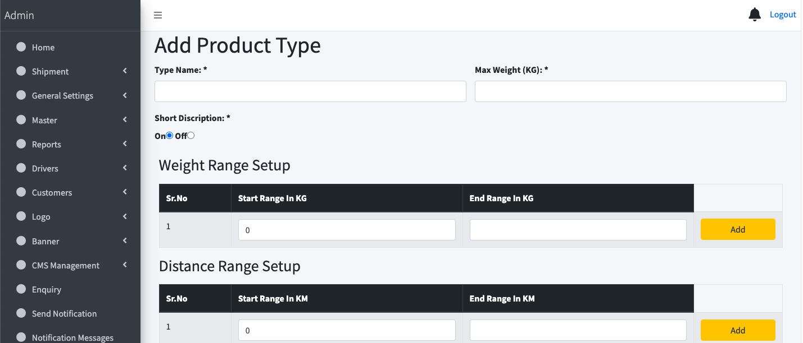Viewport: 803px width, 343px height.
Task: Click Add in Weight Range Setup
Action: pyautogui.click(x=737, y=229)
